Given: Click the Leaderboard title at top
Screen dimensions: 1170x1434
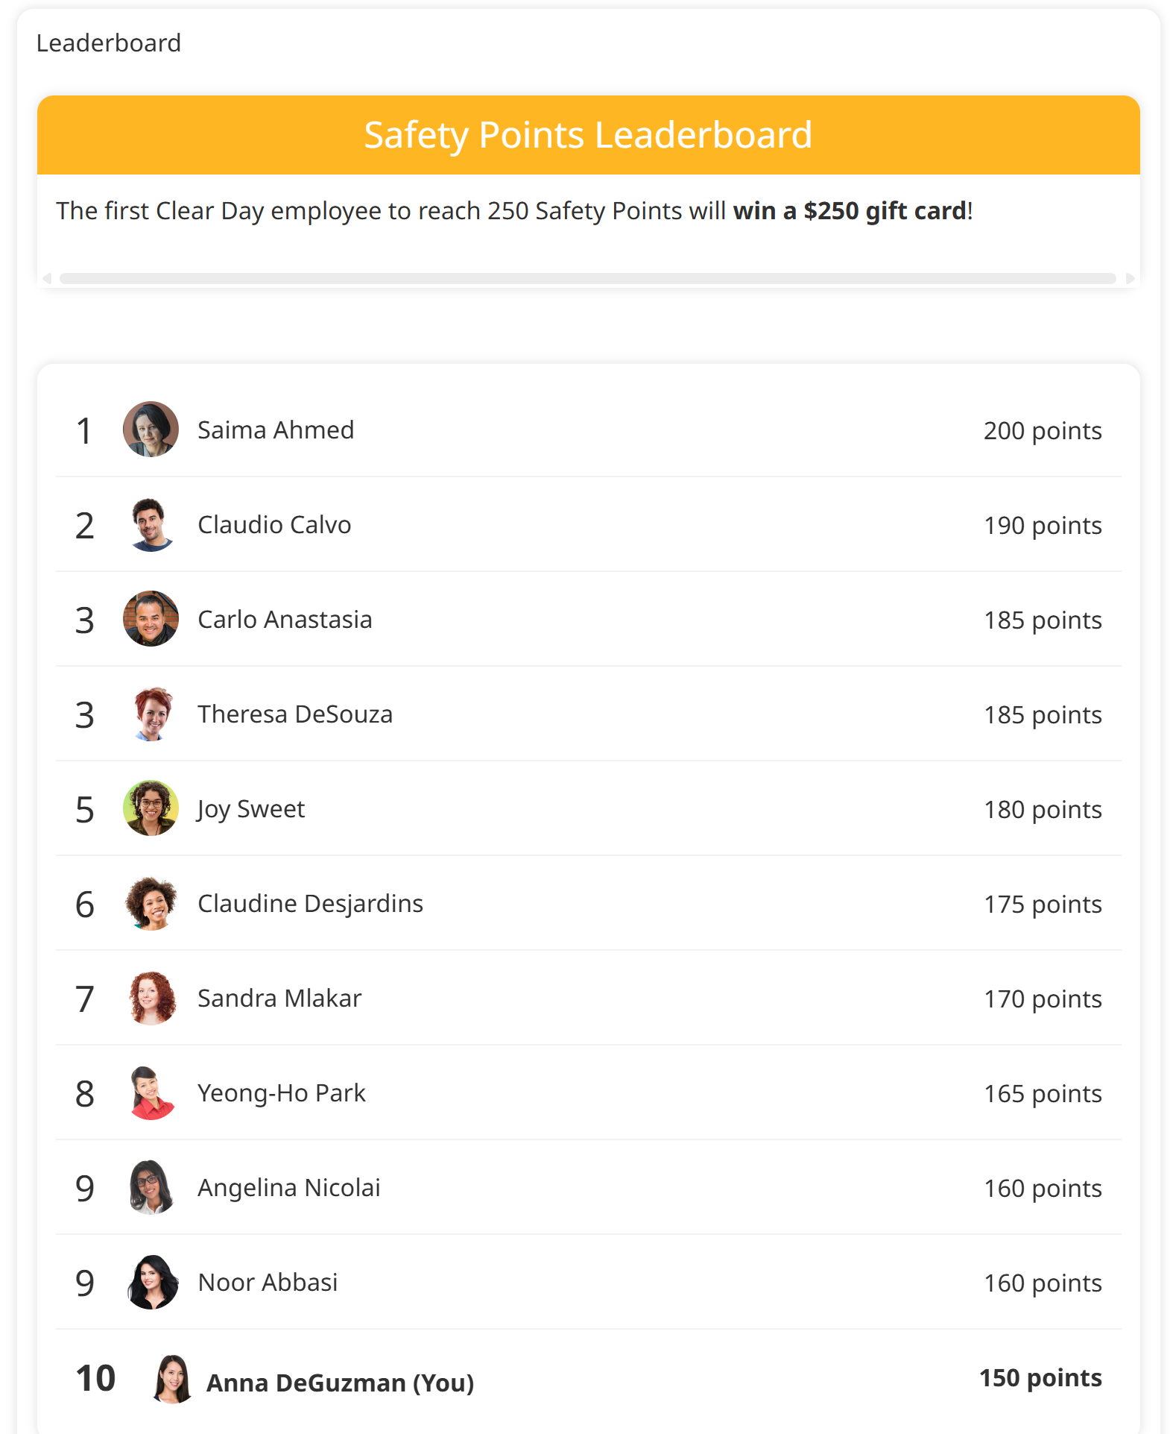Looking at the screenshot, I should point(109,43).
